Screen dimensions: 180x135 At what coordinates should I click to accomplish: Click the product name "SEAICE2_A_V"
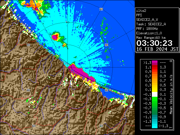147,20
